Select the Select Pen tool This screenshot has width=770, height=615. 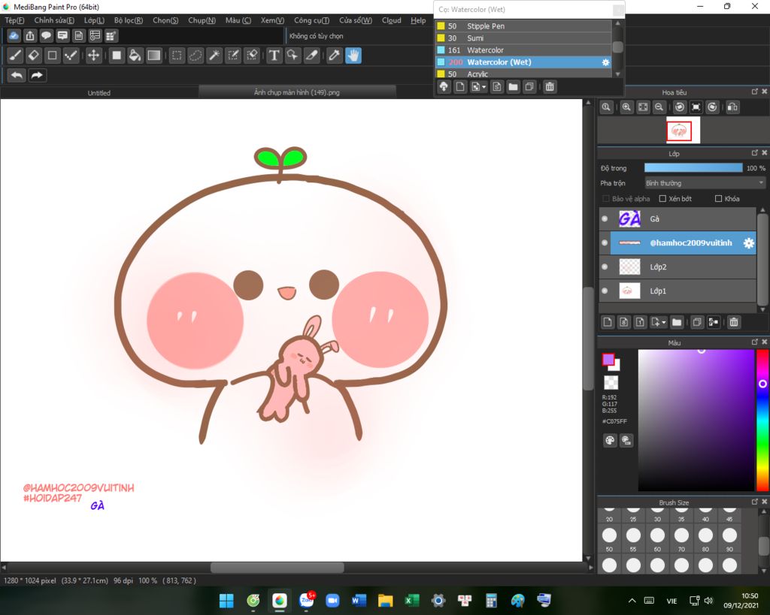point(233,56)
